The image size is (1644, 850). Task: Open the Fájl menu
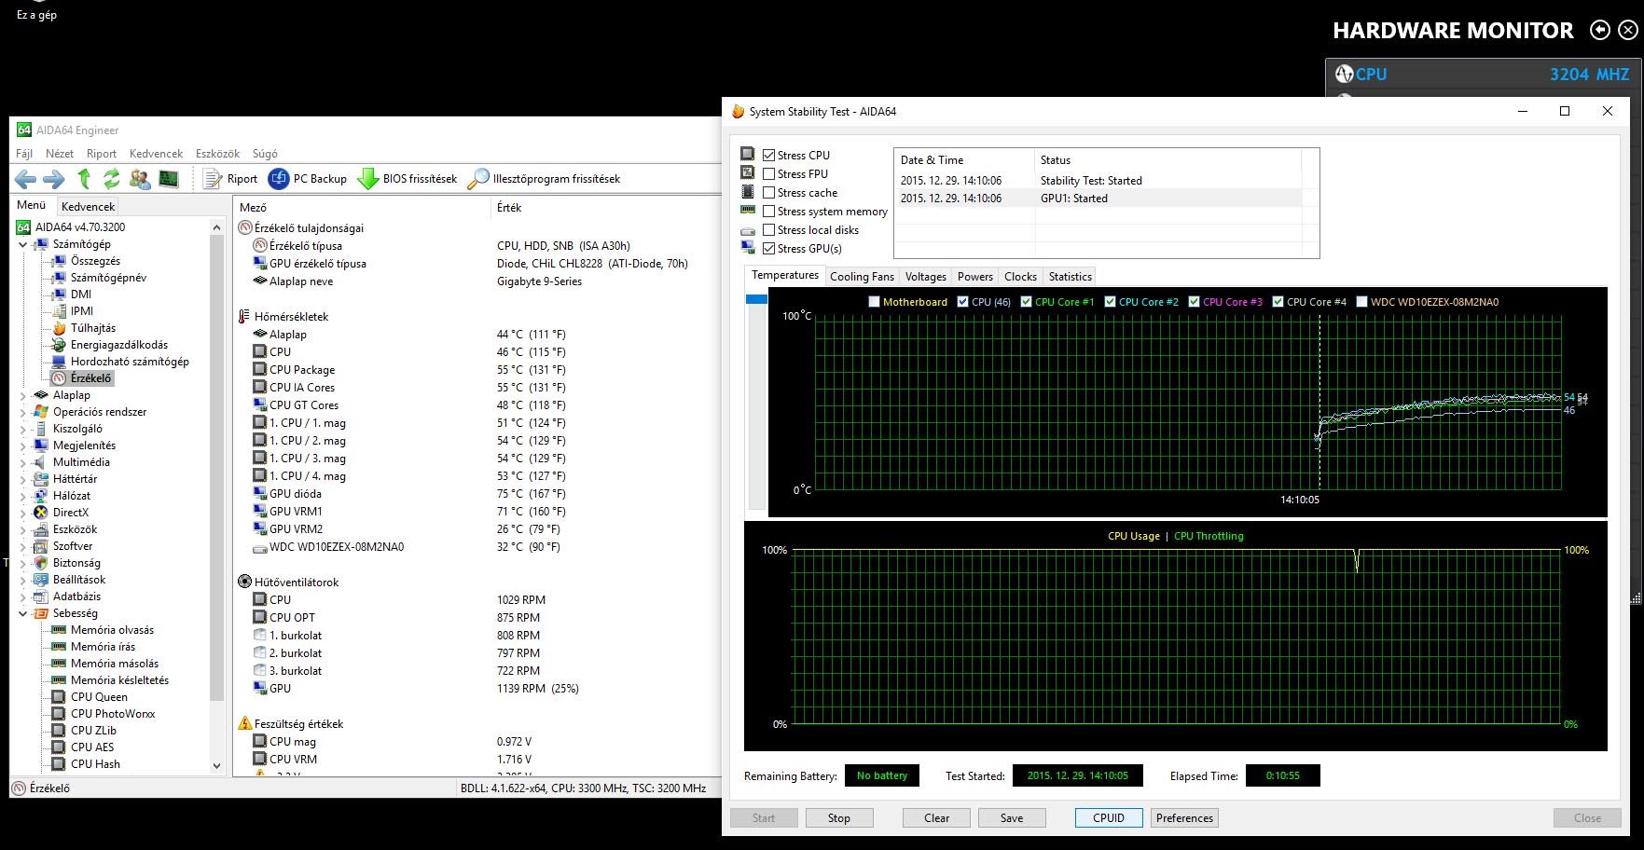pyautogui.click(x=24, y=154)
